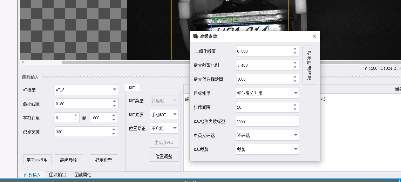Click the 学习坐标系 button
401x182 pixels.
[x=37, y=160]
